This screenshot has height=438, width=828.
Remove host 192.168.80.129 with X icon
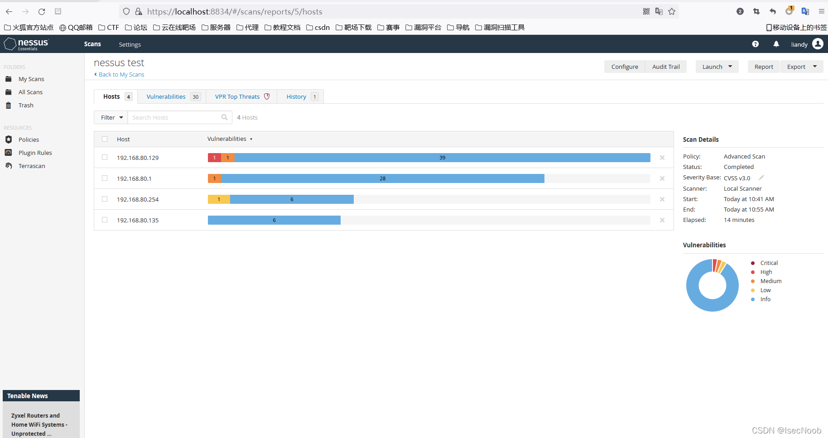[x=662, y=158]
